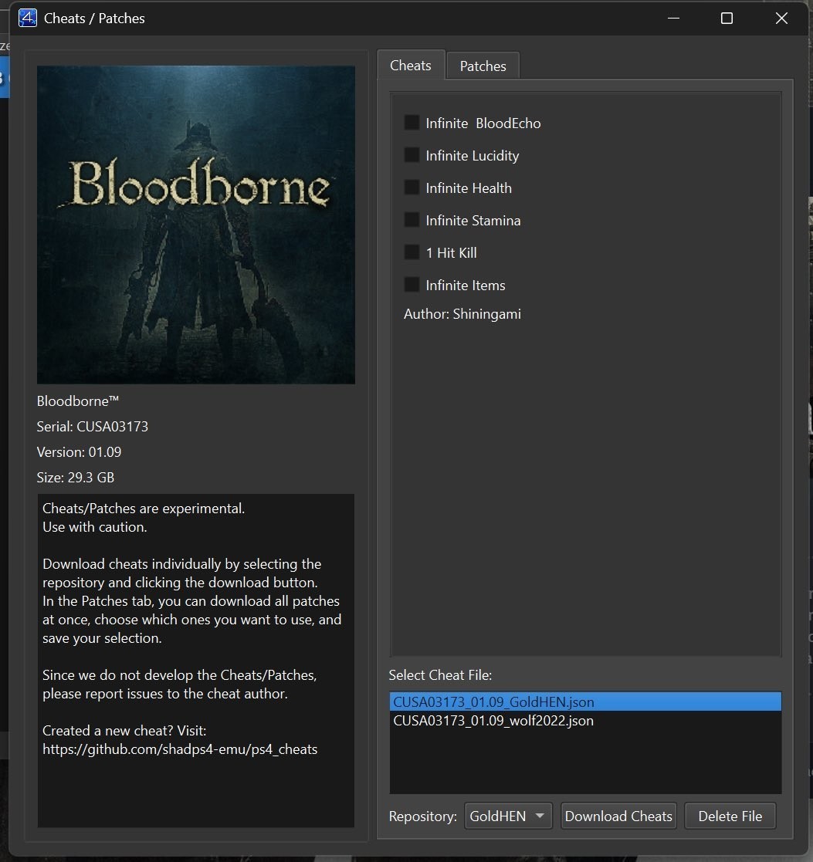Click the shadPS4 app icon in title bar
The height and width of the screenshot is (862, 813).
coord(27,18)
